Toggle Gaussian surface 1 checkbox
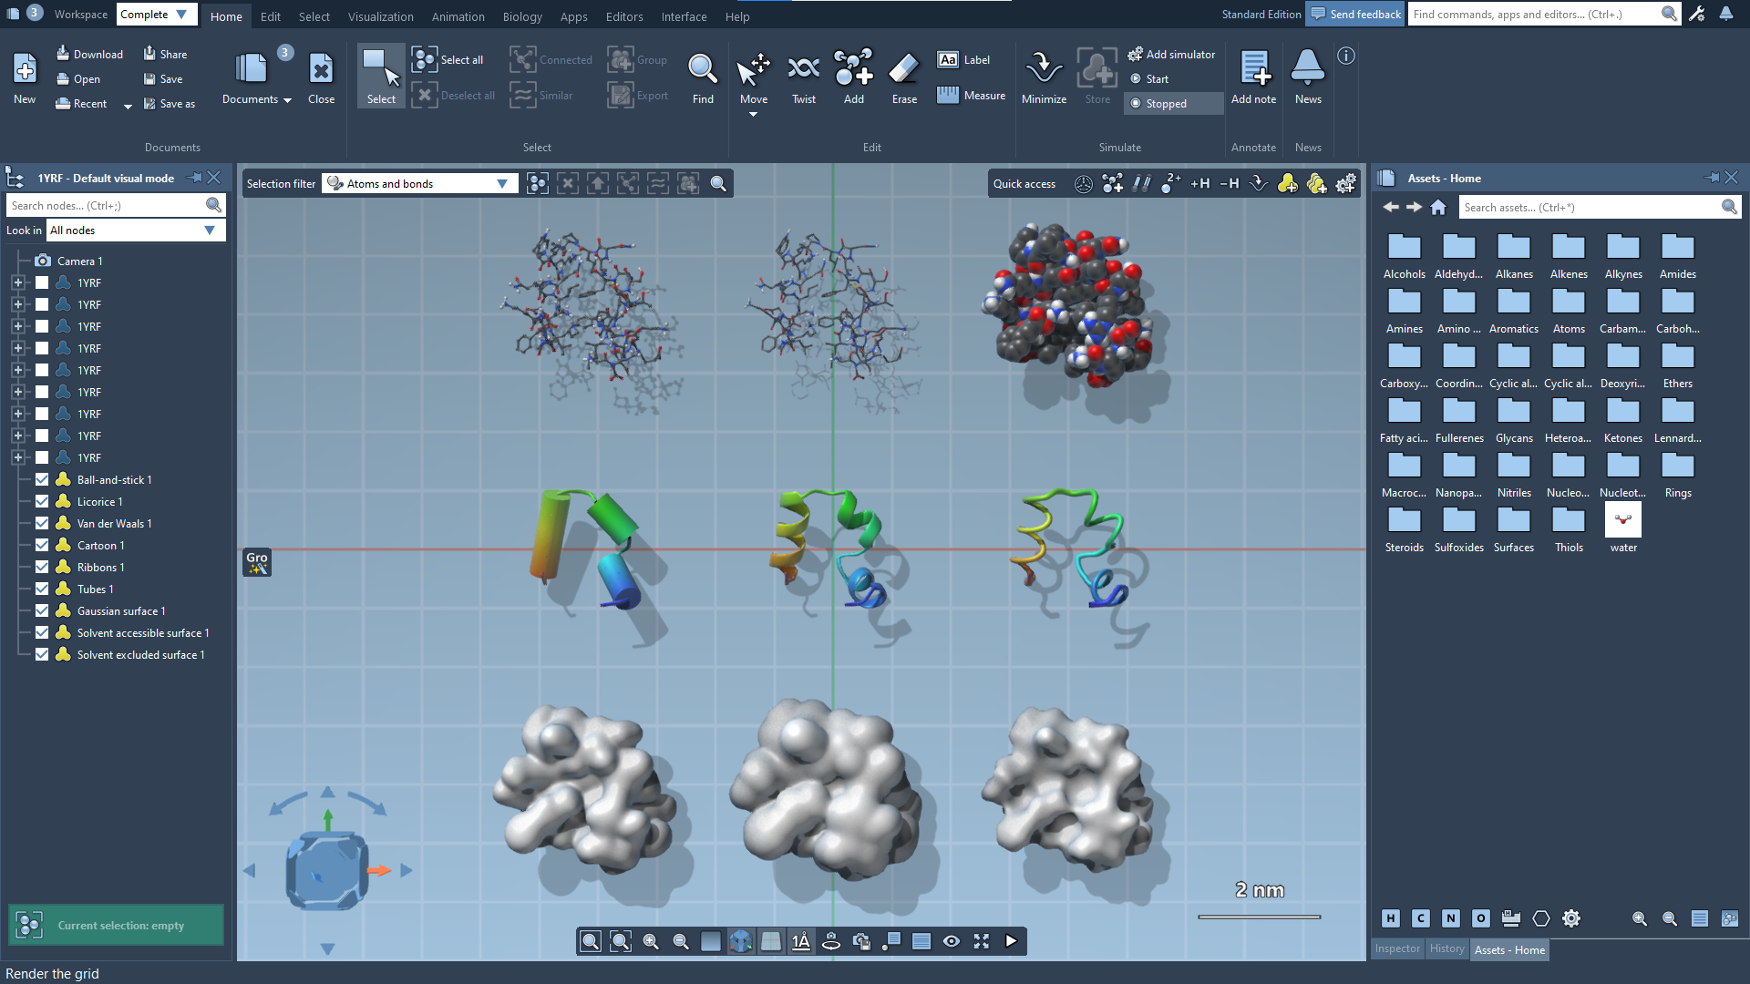 tap(42, 611)
